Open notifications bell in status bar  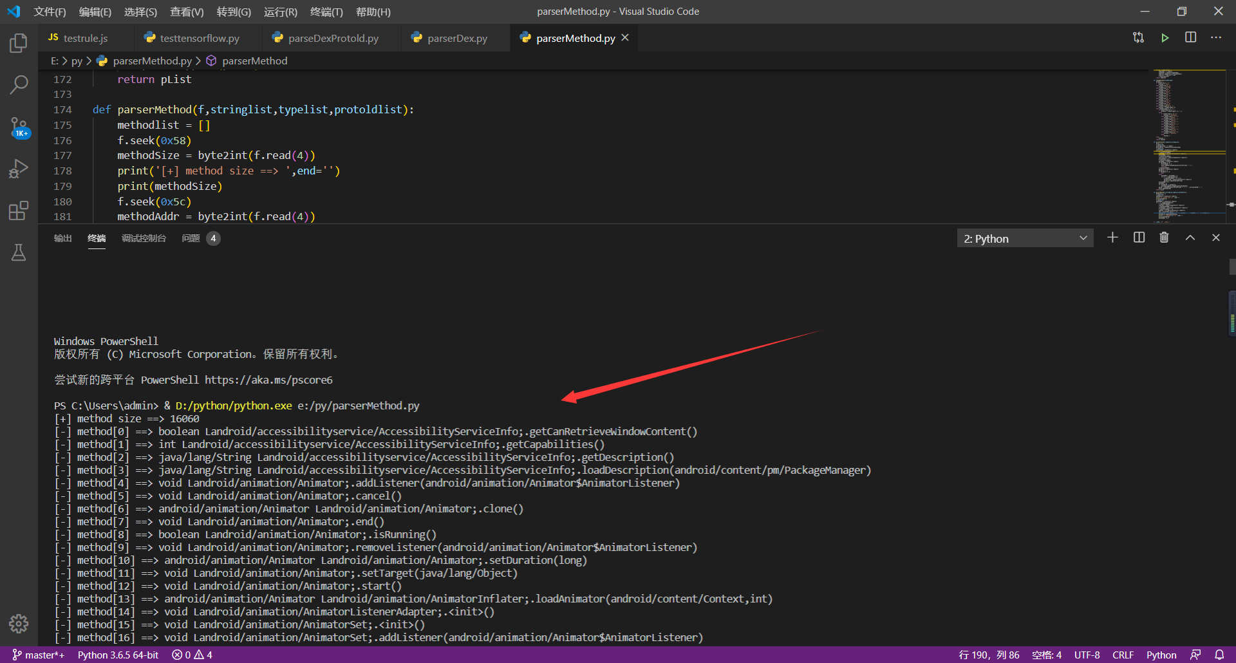click(x=1219, y=655)
